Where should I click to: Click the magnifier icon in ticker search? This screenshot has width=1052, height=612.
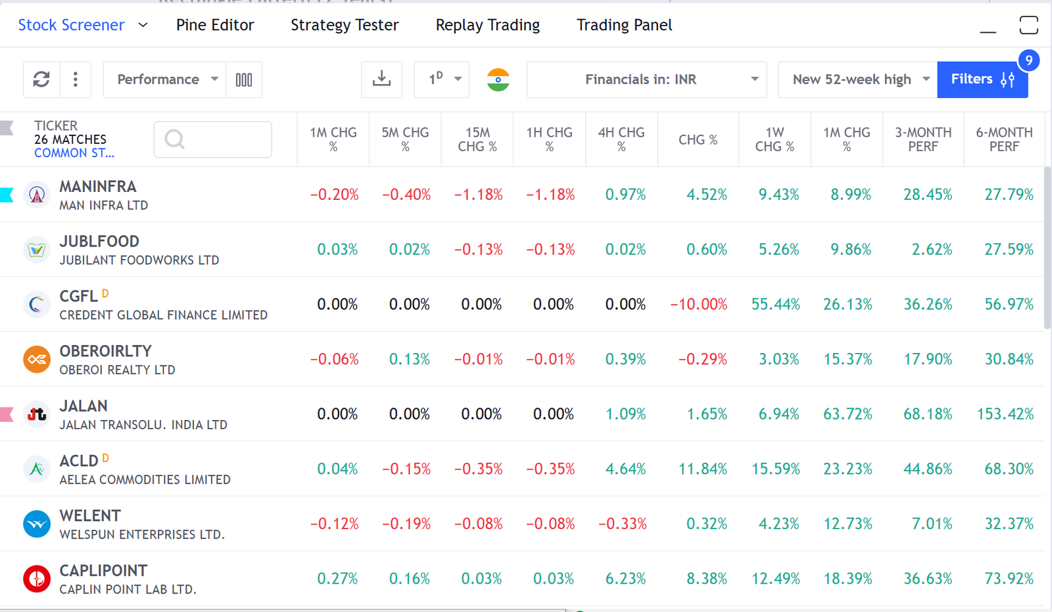tap(175, 139)
